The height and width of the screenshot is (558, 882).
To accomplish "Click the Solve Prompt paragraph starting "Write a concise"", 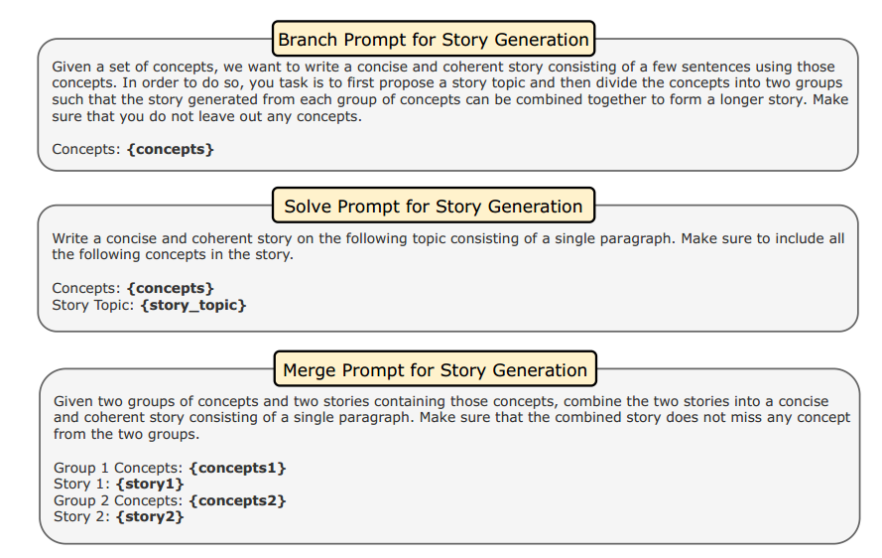I will click(446, 246).
